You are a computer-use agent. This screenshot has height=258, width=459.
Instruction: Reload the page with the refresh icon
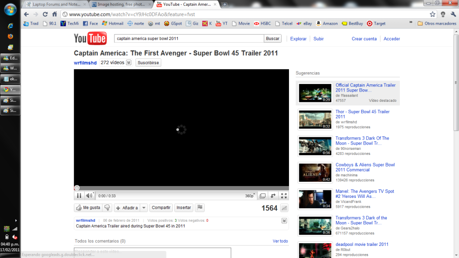pyautogui.click(x=45, y=14)
